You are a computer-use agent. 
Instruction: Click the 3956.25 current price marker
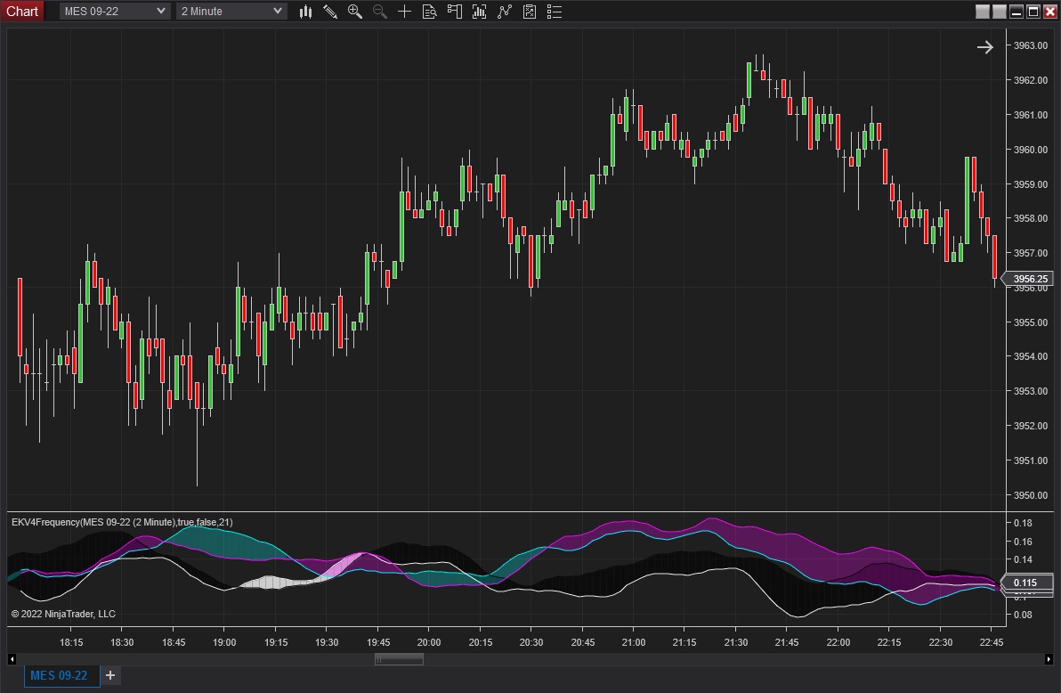tap(1027, 279)
